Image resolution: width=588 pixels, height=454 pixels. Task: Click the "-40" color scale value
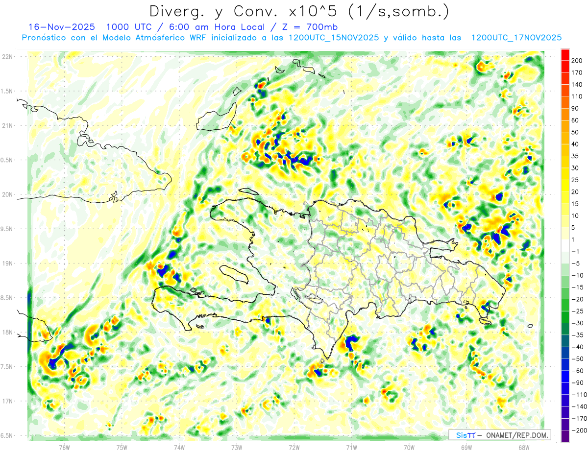click(577, 347)
